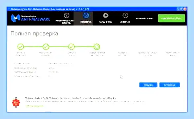The width and height of the screenshot is (194, 119).
Task: Click the third completed step checkmark circle
Action: click(71, 47)
